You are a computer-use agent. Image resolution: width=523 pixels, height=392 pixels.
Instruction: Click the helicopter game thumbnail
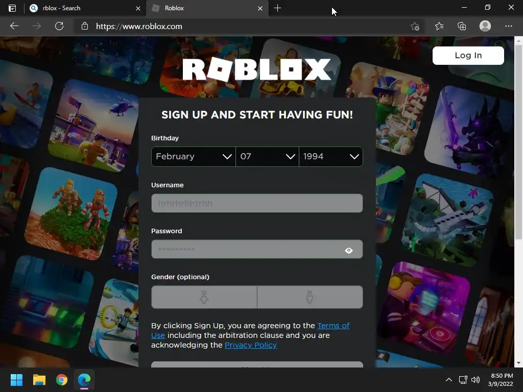click(94, 126)
